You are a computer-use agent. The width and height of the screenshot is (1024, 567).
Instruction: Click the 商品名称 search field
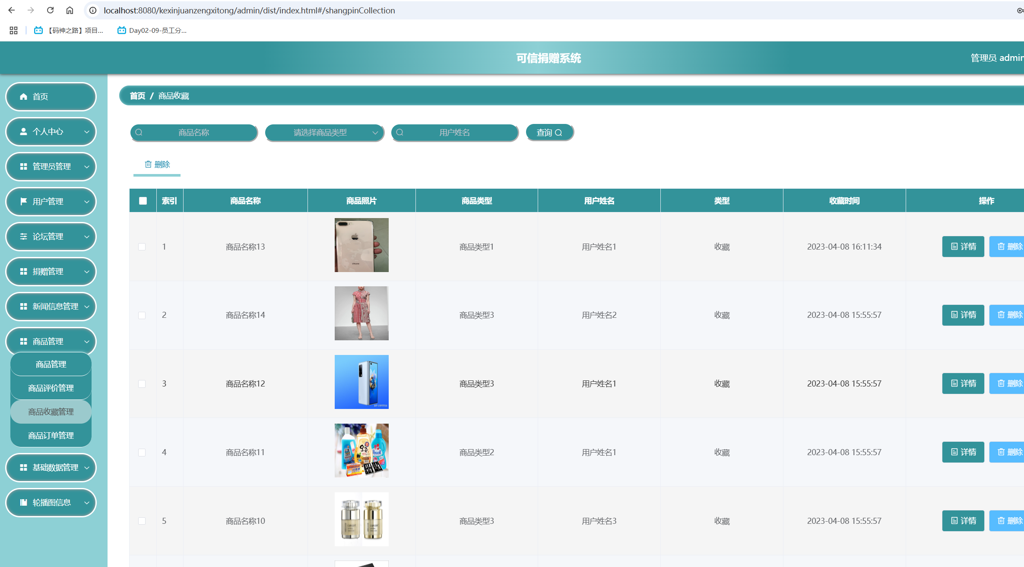194,133
